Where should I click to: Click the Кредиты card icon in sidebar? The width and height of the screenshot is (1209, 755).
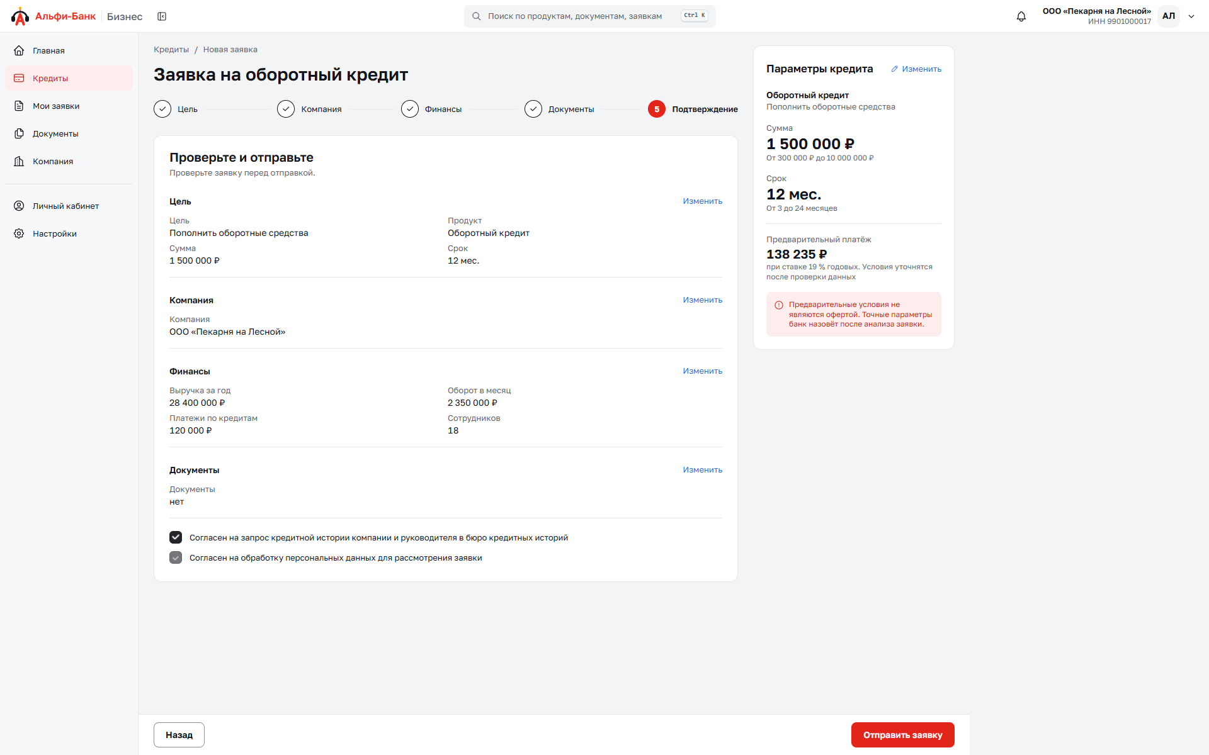pyautogui.click(x=19, y=78)
